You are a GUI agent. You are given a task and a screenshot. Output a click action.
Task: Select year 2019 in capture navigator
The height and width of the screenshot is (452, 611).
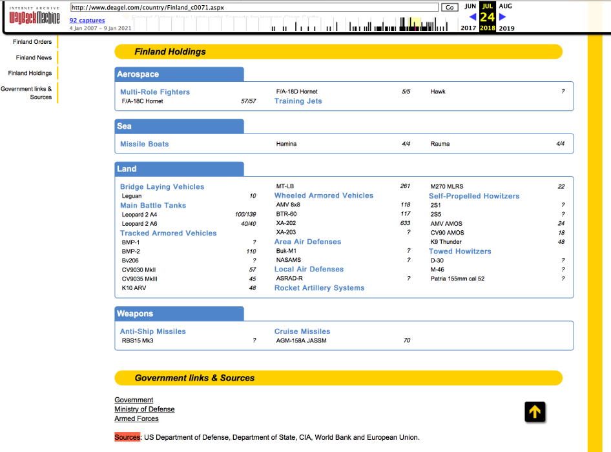tap(506, 28)
